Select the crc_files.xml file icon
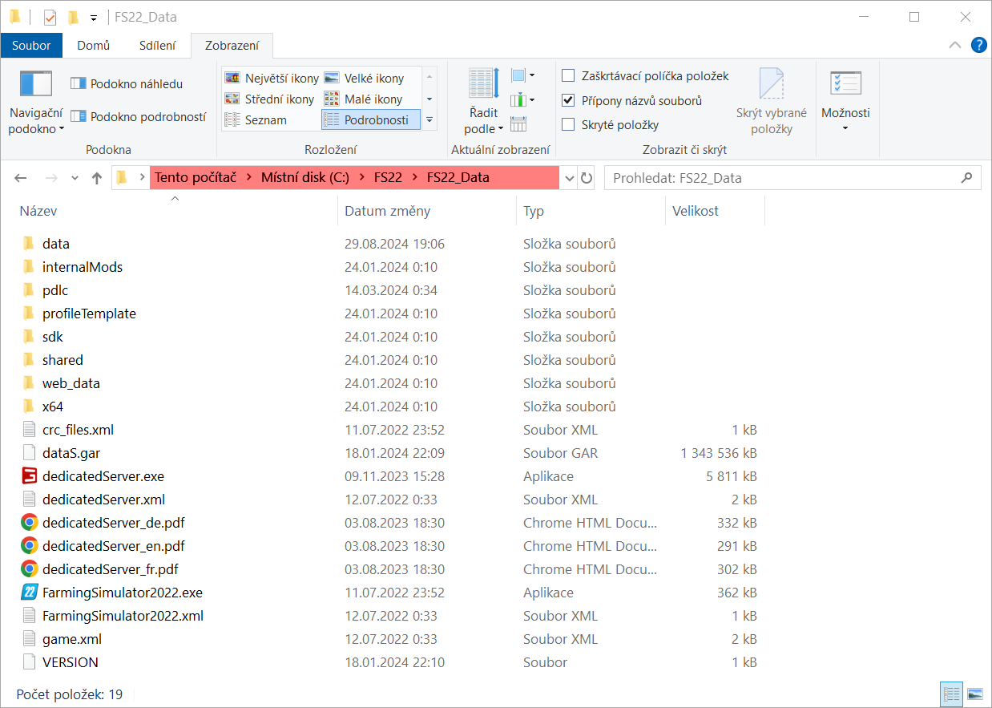 (x=30, y=430)
